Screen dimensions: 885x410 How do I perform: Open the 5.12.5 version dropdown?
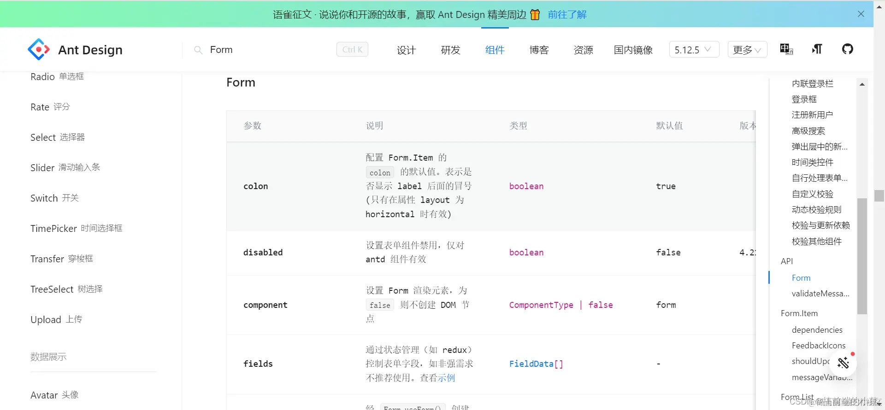(694, 50)
